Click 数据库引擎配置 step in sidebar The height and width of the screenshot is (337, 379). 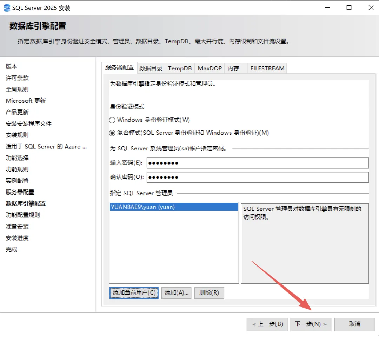(x=26, y=204)
